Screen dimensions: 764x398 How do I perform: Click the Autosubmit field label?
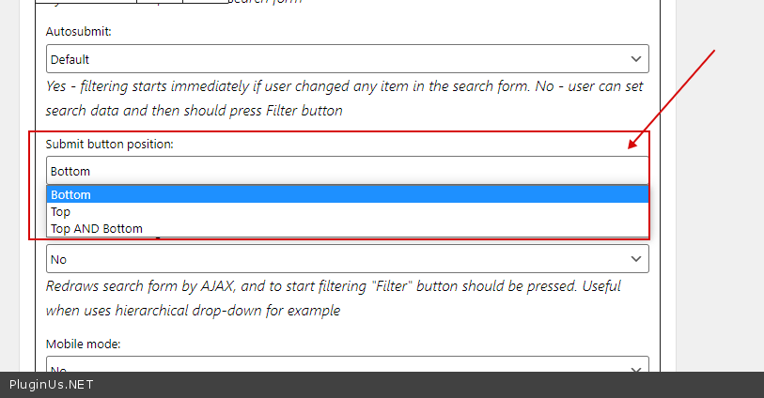[79, 32]
